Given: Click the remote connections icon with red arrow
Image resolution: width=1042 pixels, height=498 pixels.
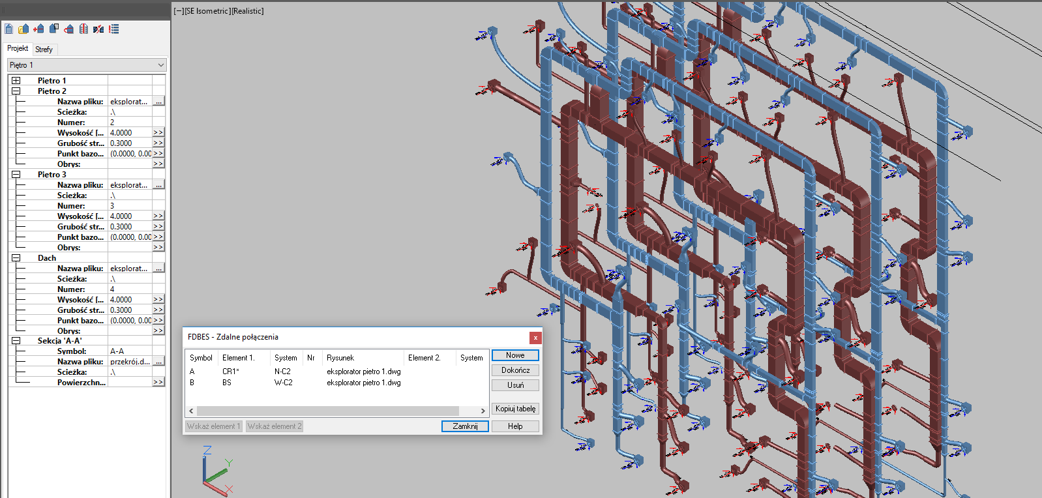Looking at the screenshot, I should (x=98, y=29).
